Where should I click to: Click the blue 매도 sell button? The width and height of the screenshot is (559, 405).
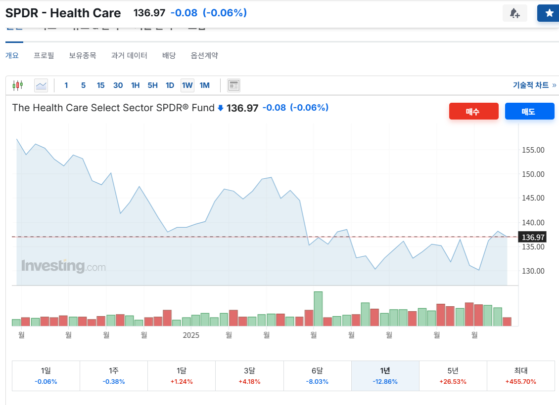coord(529,112)
